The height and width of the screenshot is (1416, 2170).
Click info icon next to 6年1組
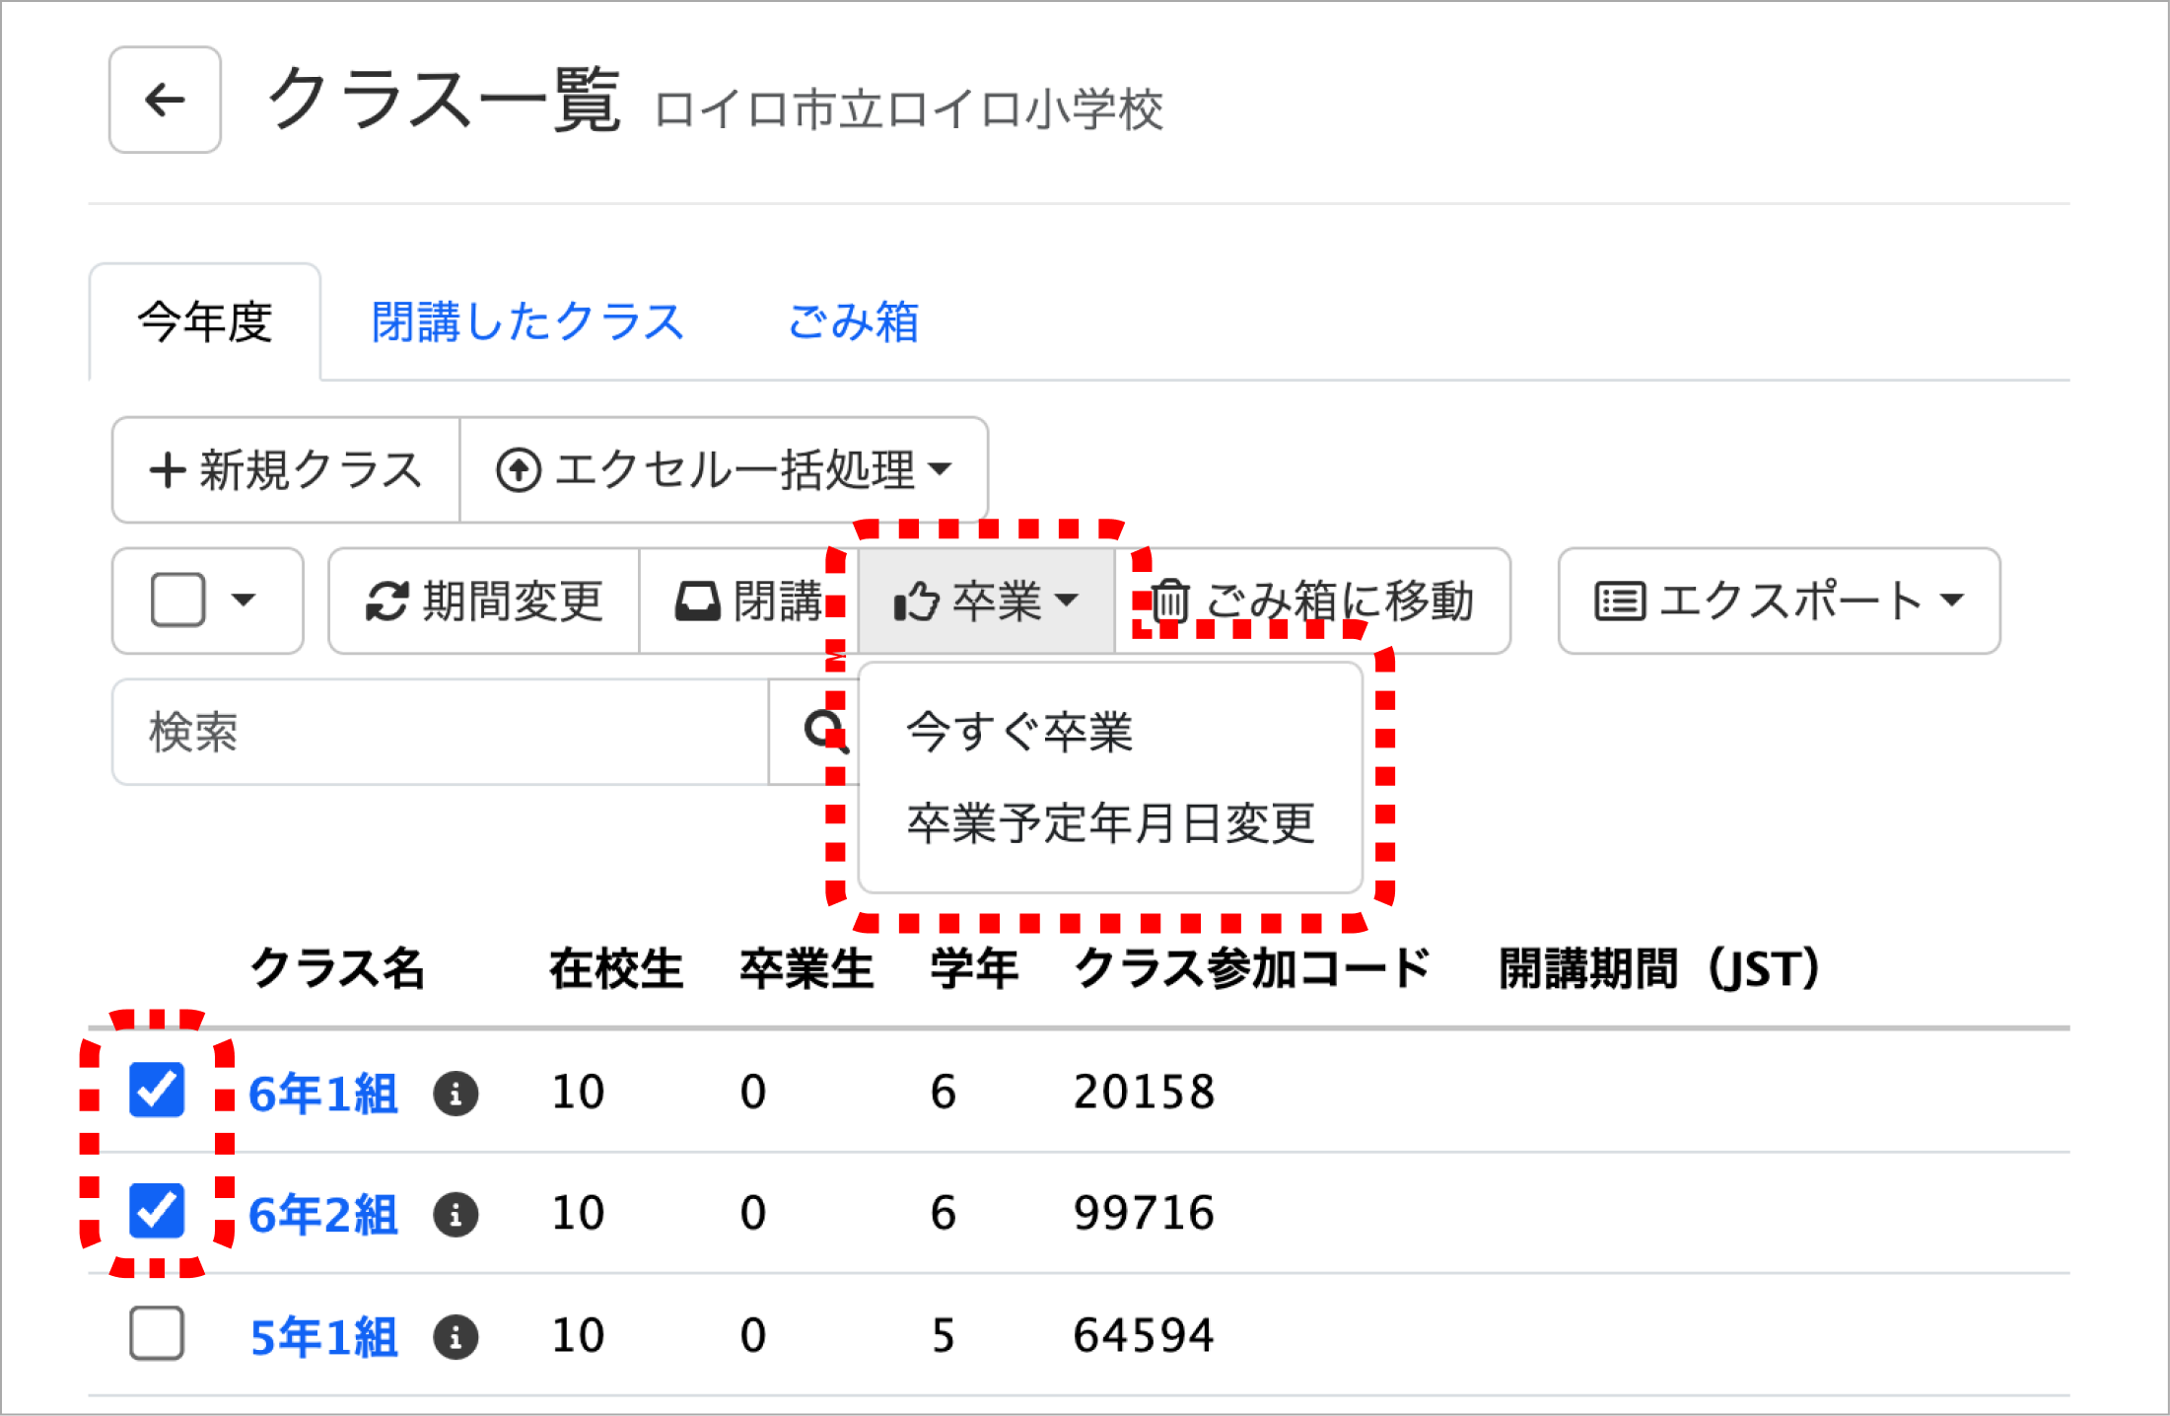pos(455,1094)
